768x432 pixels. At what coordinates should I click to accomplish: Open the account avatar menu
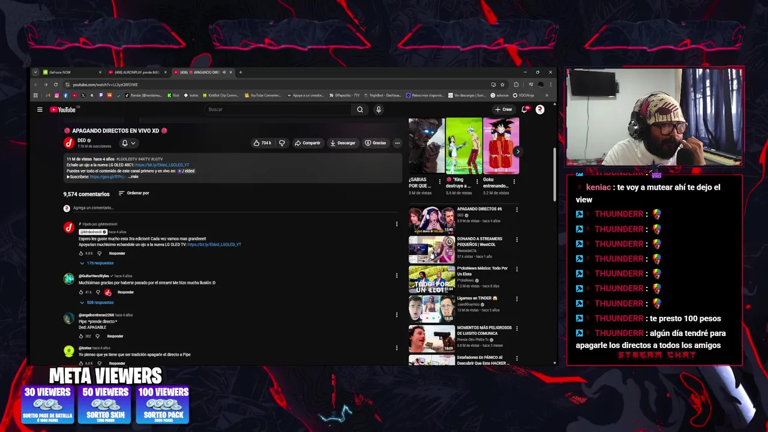click(x=540, y=110)
